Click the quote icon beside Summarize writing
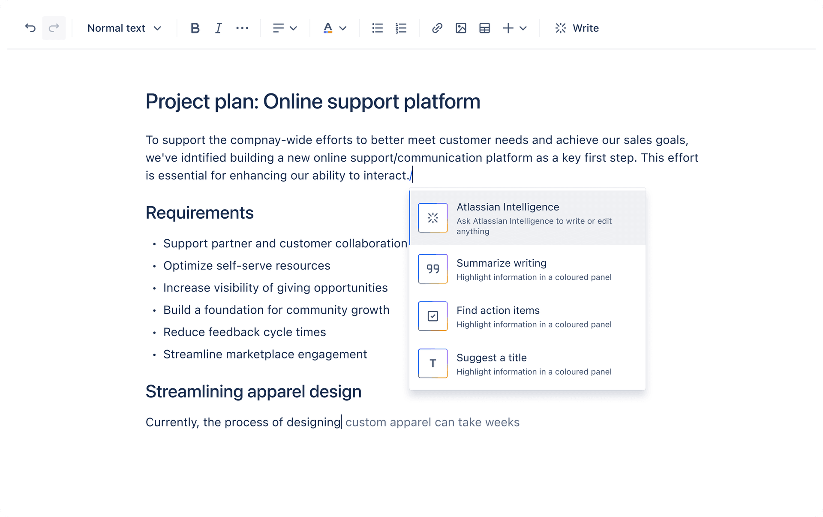The image size is (823, 517). click(433, 269)
